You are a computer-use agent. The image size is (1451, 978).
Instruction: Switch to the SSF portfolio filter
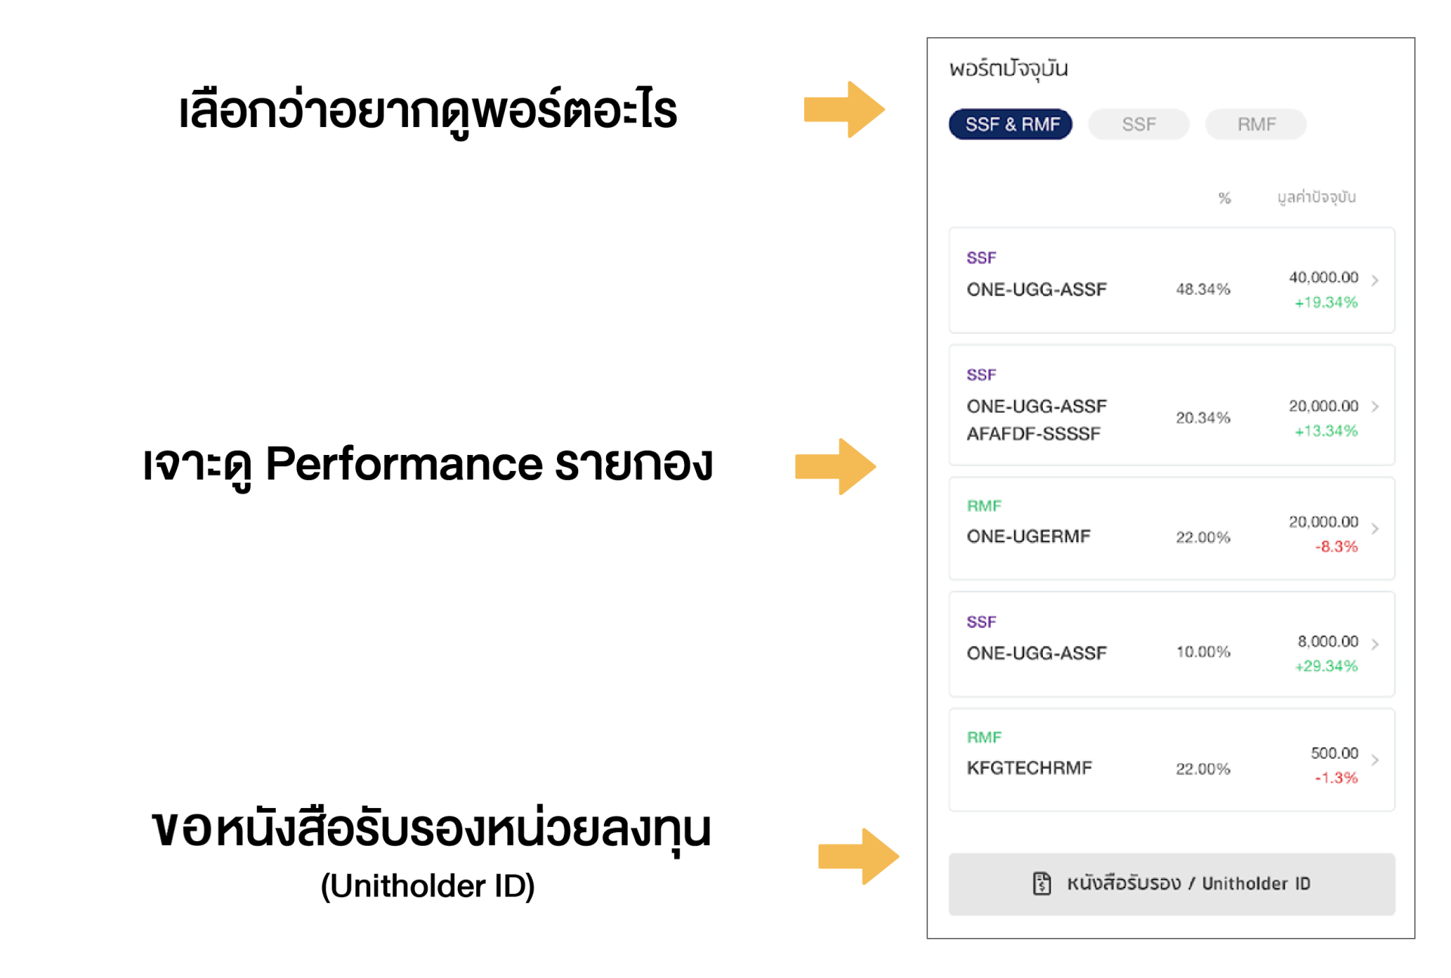click(x=1138, y=125)
